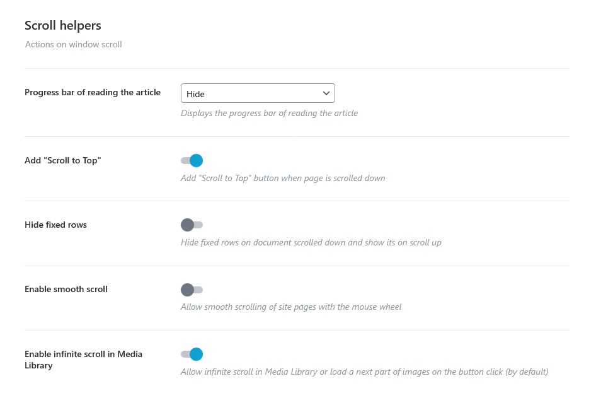
Task: Click the "Enable smooth scroll" option label
Action: 66,290
